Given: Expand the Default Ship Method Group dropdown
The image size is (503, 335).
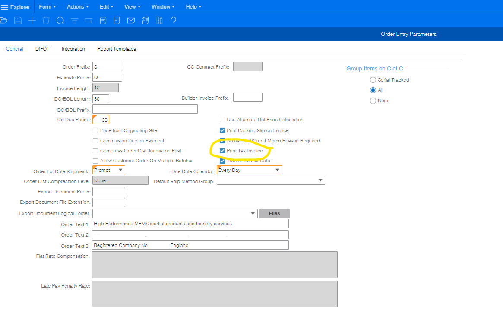Looking at the screenshot, I should [x=320, y=180].
